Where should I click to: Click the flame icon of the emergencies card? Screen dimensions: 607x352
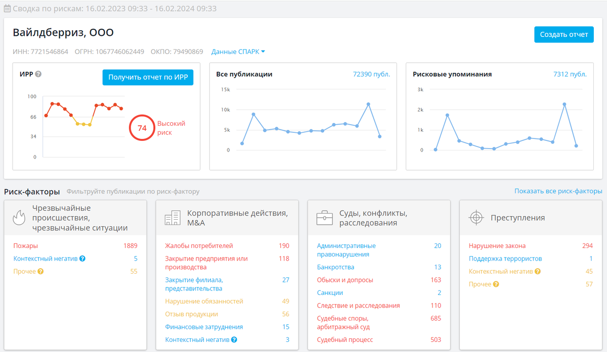(19, 217)
